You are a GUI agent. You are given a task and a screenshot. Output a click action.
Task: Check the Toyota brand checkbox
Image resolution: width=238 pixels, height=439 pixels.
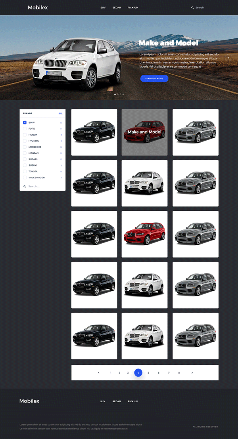[x=25, y=171]
